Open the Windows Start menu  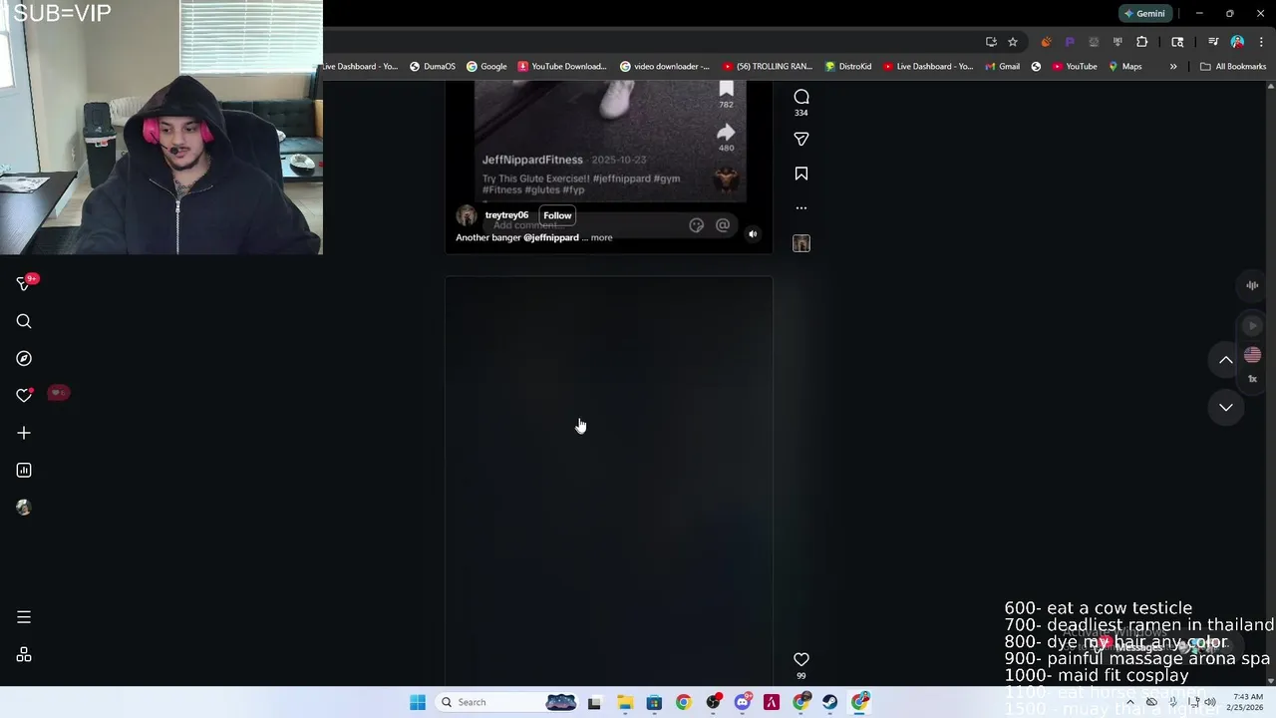pos(418,702)
